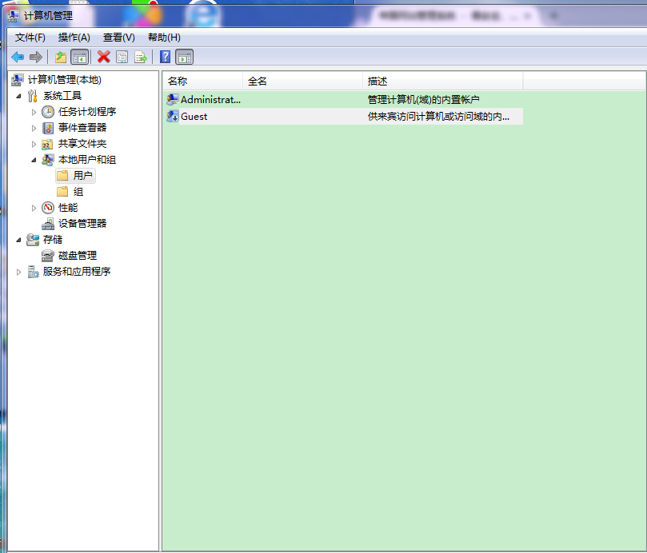Click the 磁盘管理 disk icon
Image resolution: width=647 pixels, height=553 pixels.
tap(48, 256)
